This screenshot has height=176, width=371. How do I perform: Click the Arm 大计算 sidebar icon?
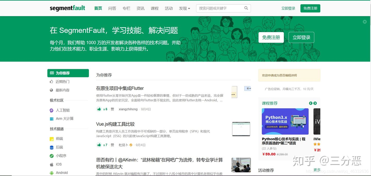[52, 119]
